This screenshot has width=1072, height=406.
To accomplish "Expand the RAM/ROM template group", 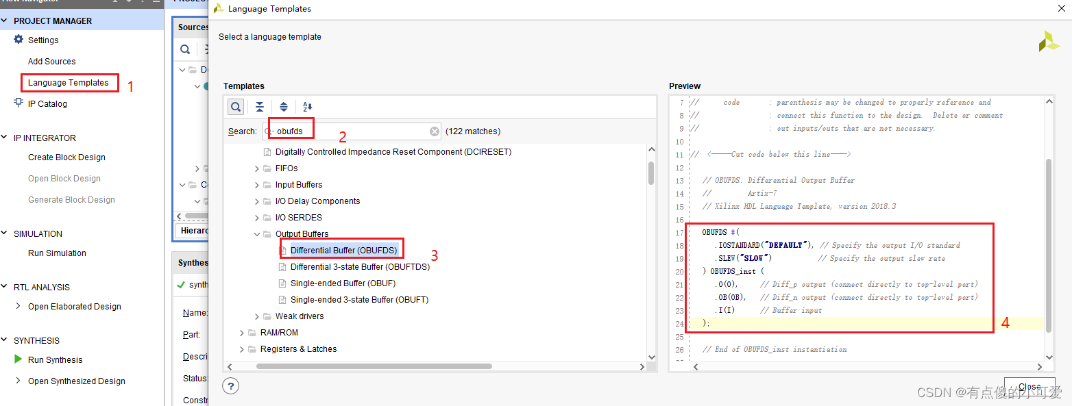I will click(x=241, y=332).
